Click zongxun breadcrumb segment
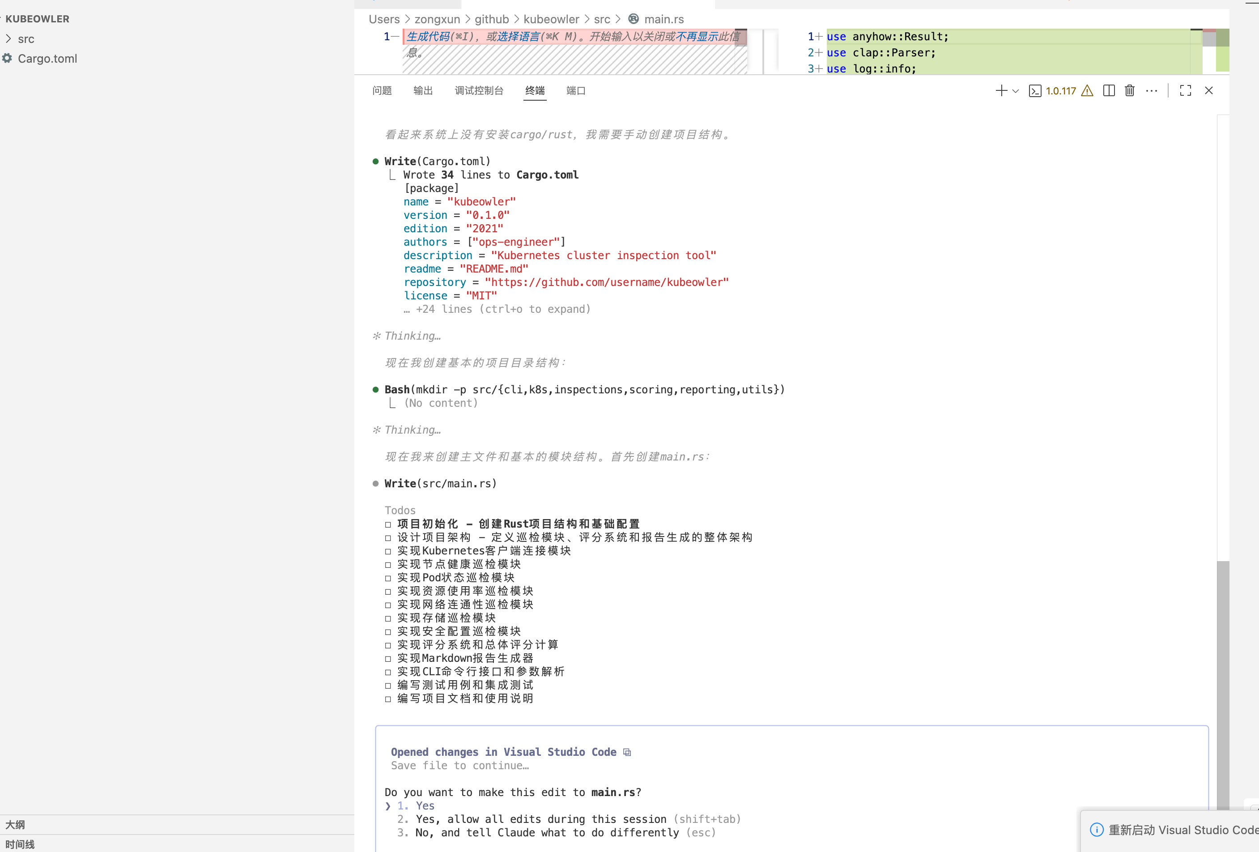This screenshot has width=1259, height=852. [x=437, y=19]
